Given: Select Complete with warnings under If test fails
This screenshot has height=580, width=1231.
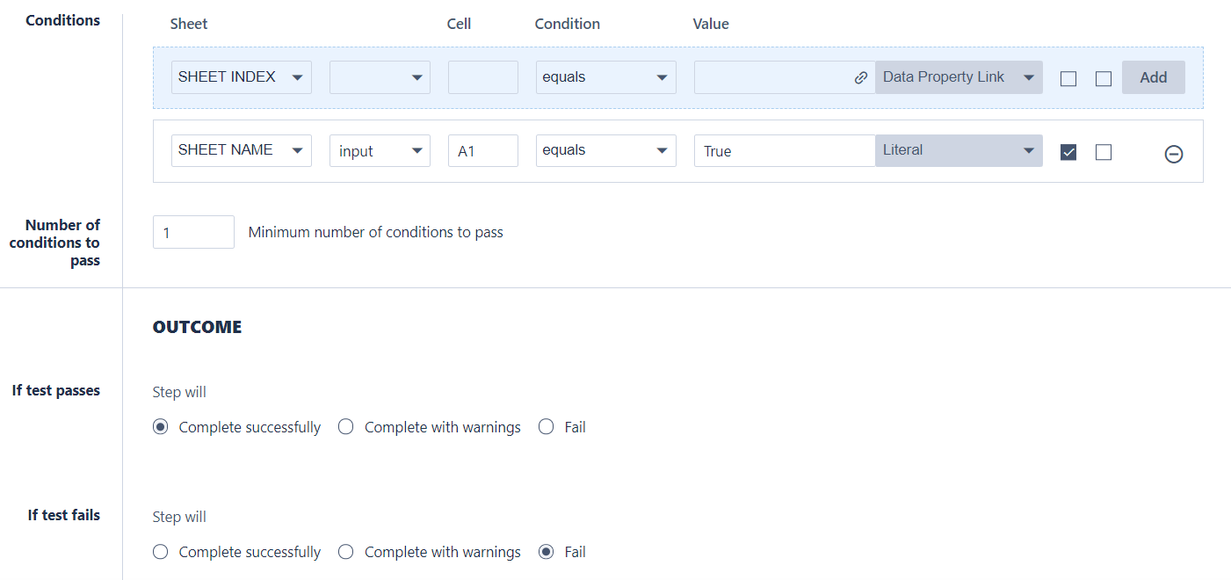Looking at the screenshot, I should point(346,552).
